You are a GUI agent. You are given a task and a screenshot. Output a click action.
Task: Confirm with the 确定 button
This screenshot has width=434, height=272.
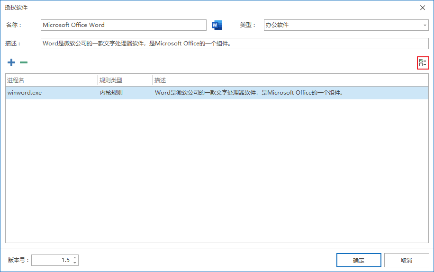tap(359, 260)
